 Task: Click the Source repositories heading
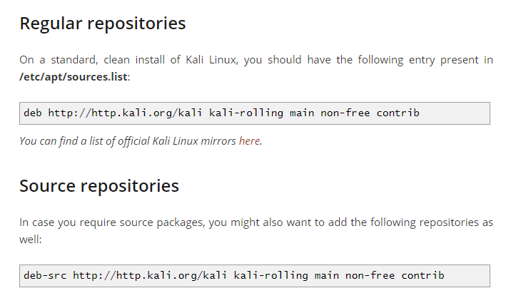click(99, 186)
